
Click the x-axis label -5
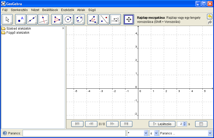tap(76, 91)
